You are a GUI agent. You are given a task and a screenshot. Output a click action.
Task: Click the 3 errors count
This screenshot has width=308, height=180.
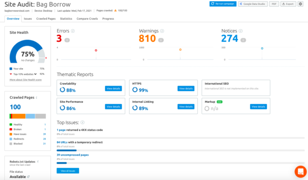coord(59,38)
